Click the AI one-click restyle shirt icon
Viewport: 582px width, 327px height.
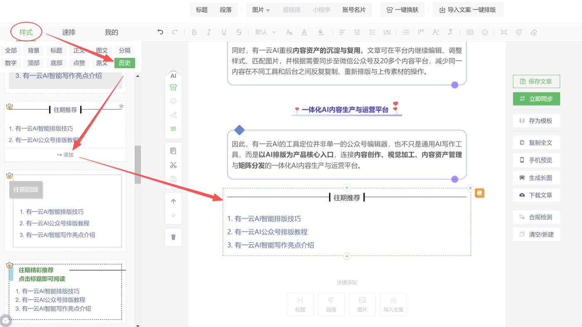[173, 87]
